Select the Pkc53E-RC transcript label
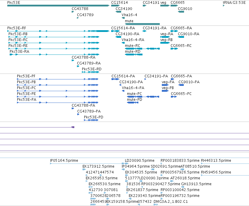 coord(18,40)
